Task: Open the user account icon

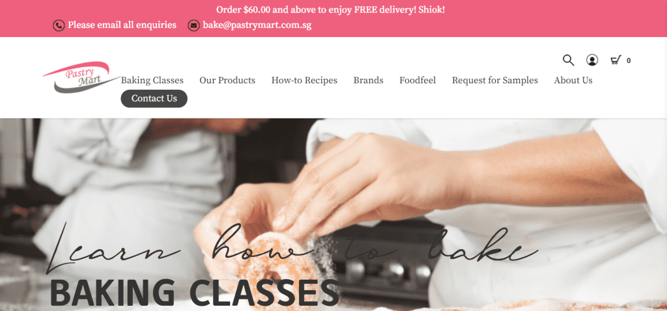Action: [591, 61]
